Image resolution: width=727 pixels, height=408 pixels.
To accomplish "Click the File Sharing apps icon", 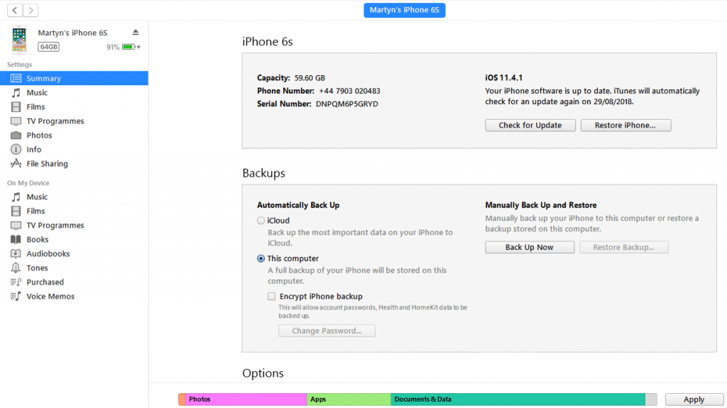I will 16,164.
